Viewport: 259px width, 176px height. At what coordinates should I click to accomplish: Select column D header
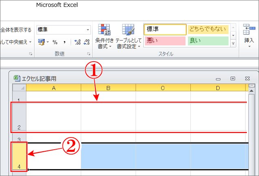click(x=218, y=88)
